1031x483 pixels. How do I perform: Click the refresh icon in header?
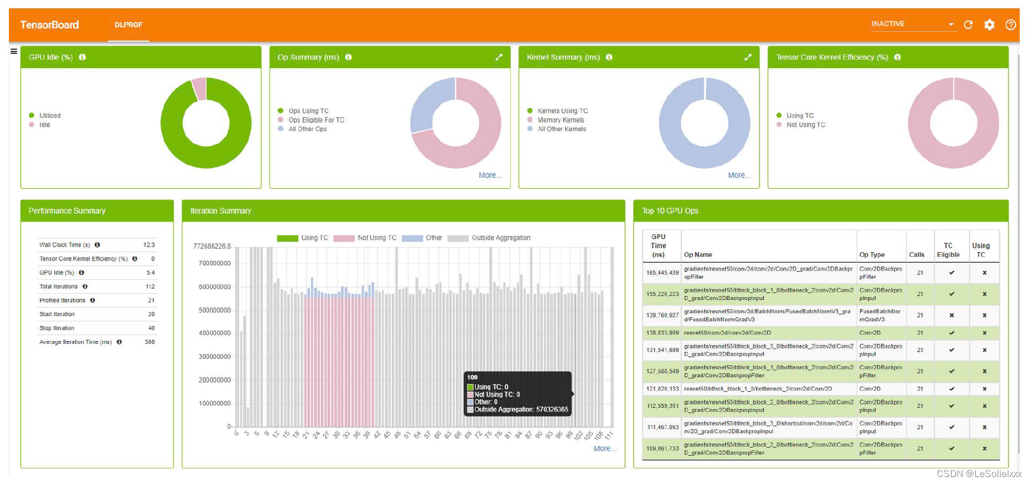968,25
